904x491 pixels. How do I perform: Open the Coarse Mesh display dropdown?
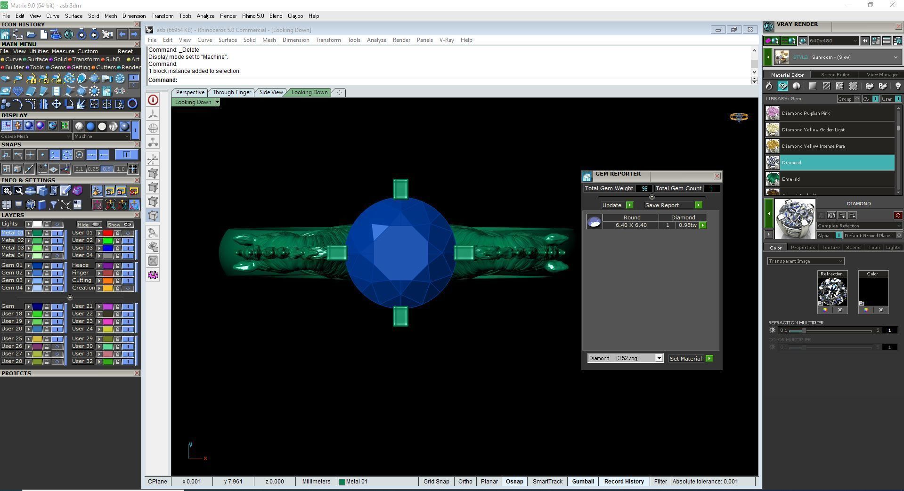coord(36,137)
